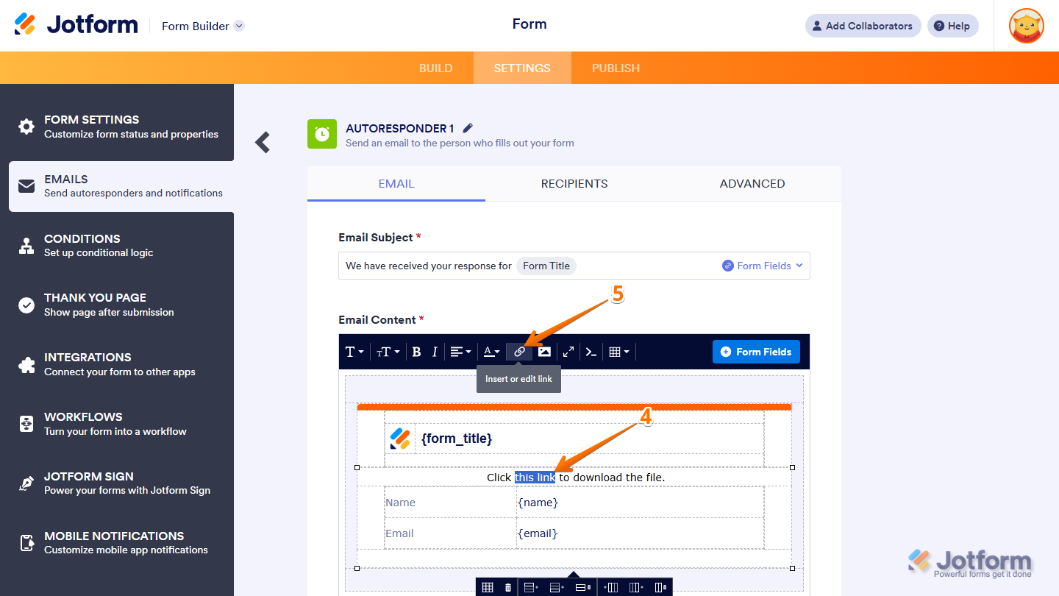The width and height of the screenshot is (1059, 596).
Task: Open the font size dropdown in the toolbar
Action: [388, 351]
